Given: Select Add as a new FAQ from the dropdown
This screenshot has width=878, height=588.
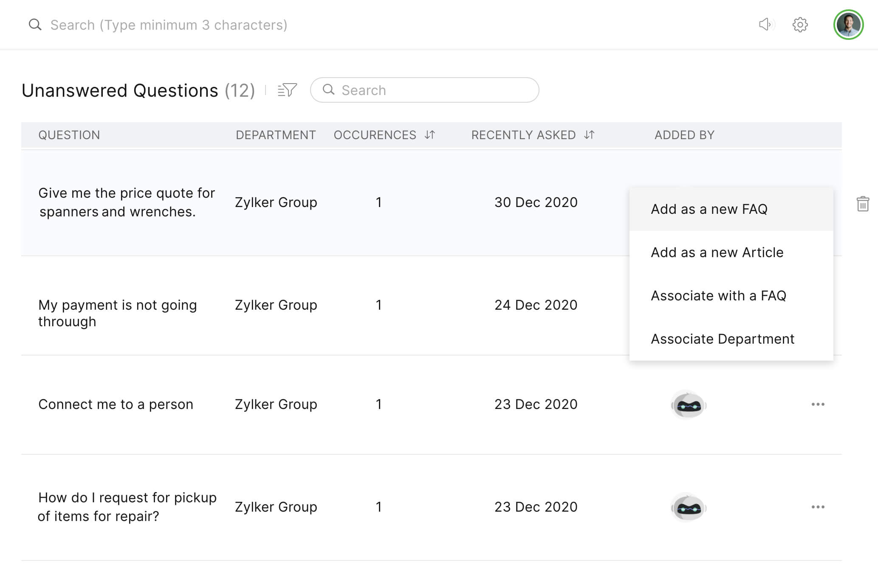Looking at the screenshot, I should 709,209.
